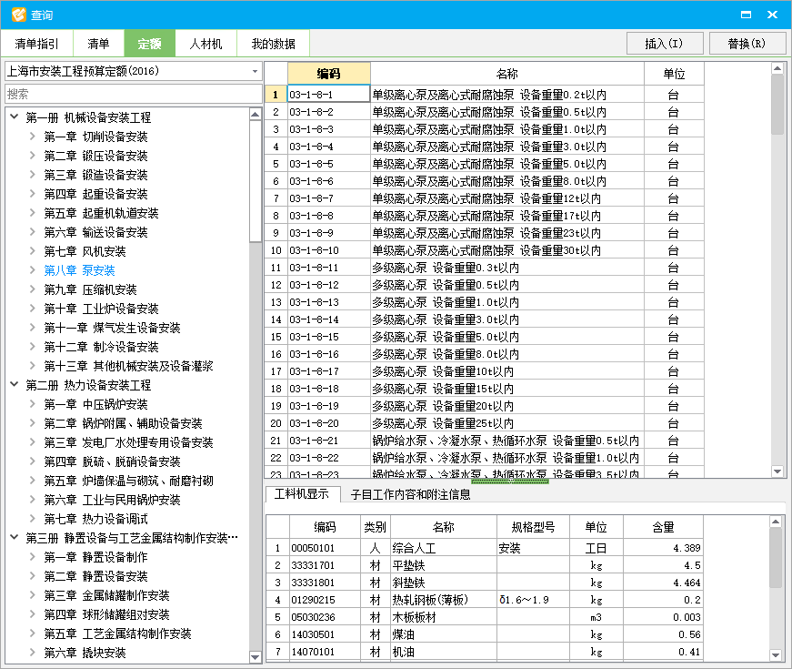The image size is (792, 669).
Task: Click the 插入(I) button
Action: pos(665,43)
